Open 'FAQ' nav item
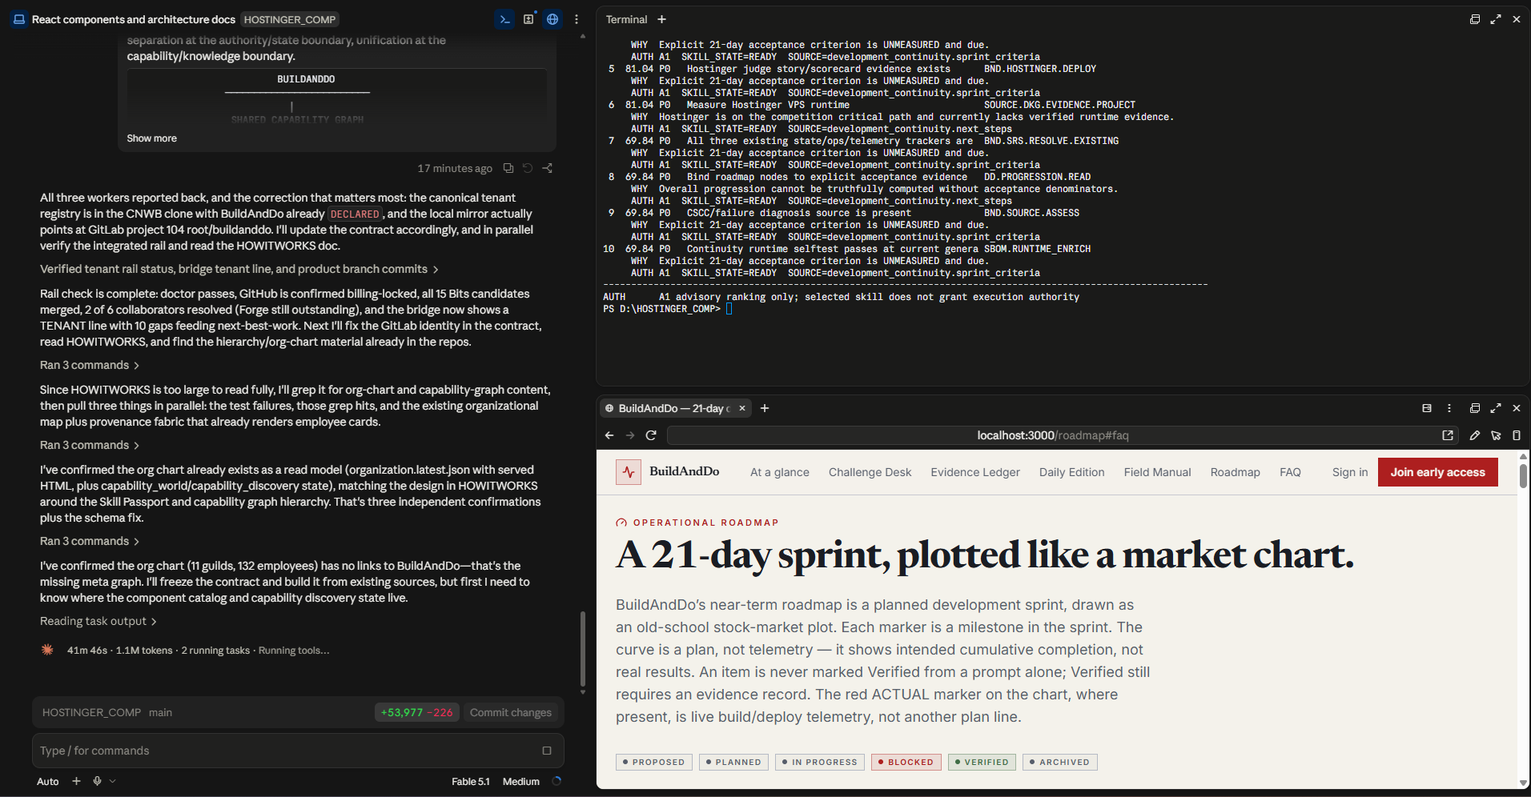This screenshot has height=797, width=1531. click(1291, 472)
